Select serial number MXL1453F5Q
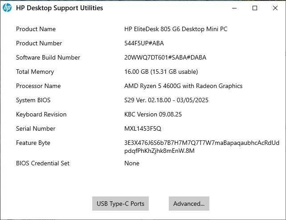Screen dimensions: 286x220 (x=143, y=128)
